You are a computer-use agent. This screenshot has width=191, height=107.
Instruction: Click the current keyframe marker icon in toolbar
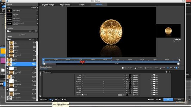click(176, 68)
